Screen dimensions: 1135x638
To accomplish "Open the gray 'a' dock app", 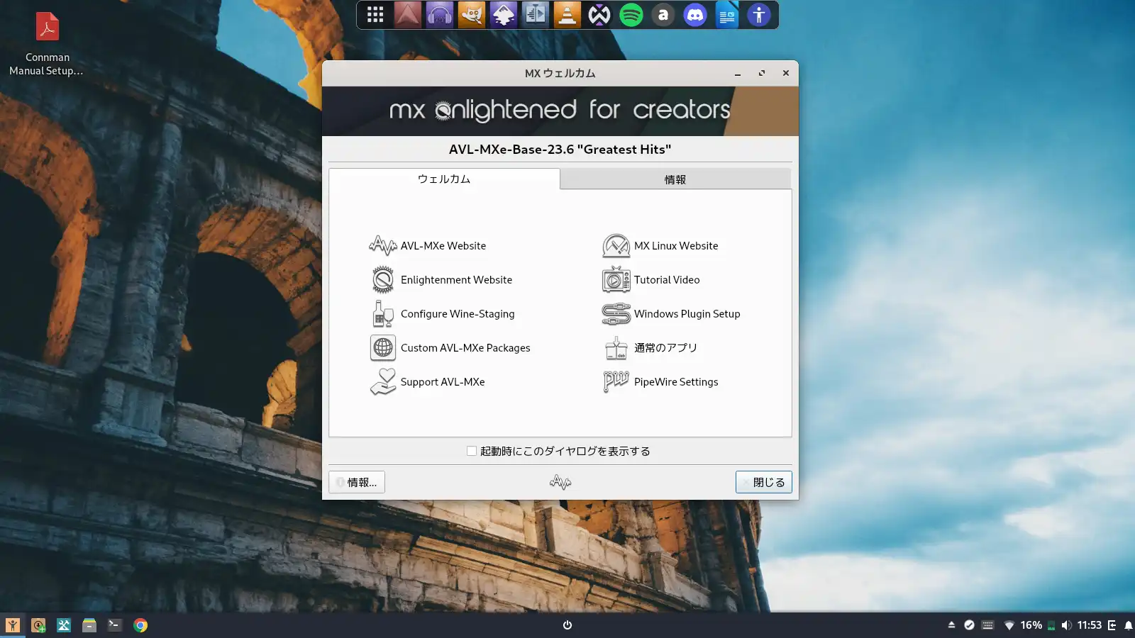I will click(x=663, y=15).
